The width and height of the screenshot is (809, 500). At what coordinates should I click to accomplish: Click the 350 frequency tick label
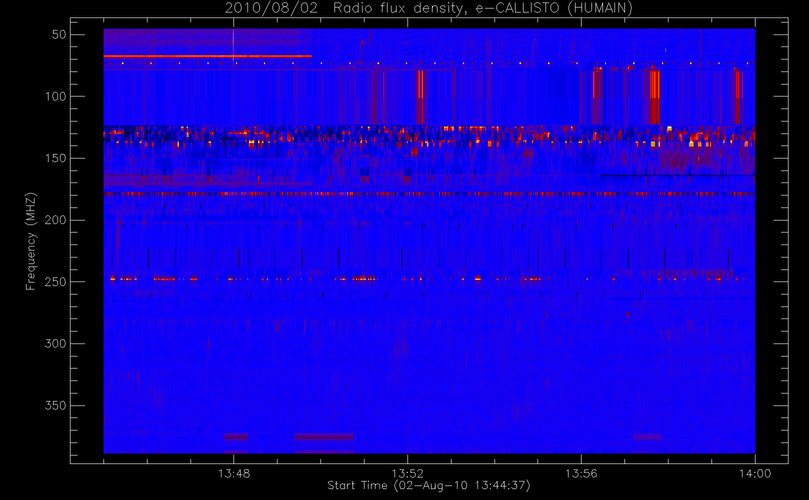click(x=55, y=405)
